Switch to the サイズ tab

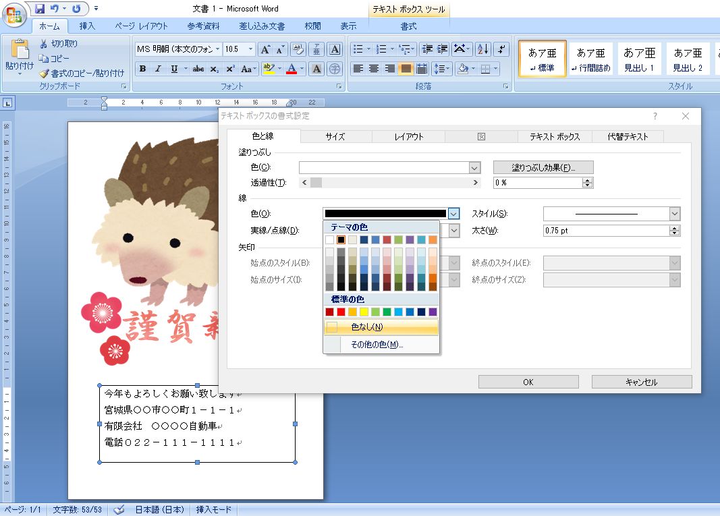tap(335, 136)
